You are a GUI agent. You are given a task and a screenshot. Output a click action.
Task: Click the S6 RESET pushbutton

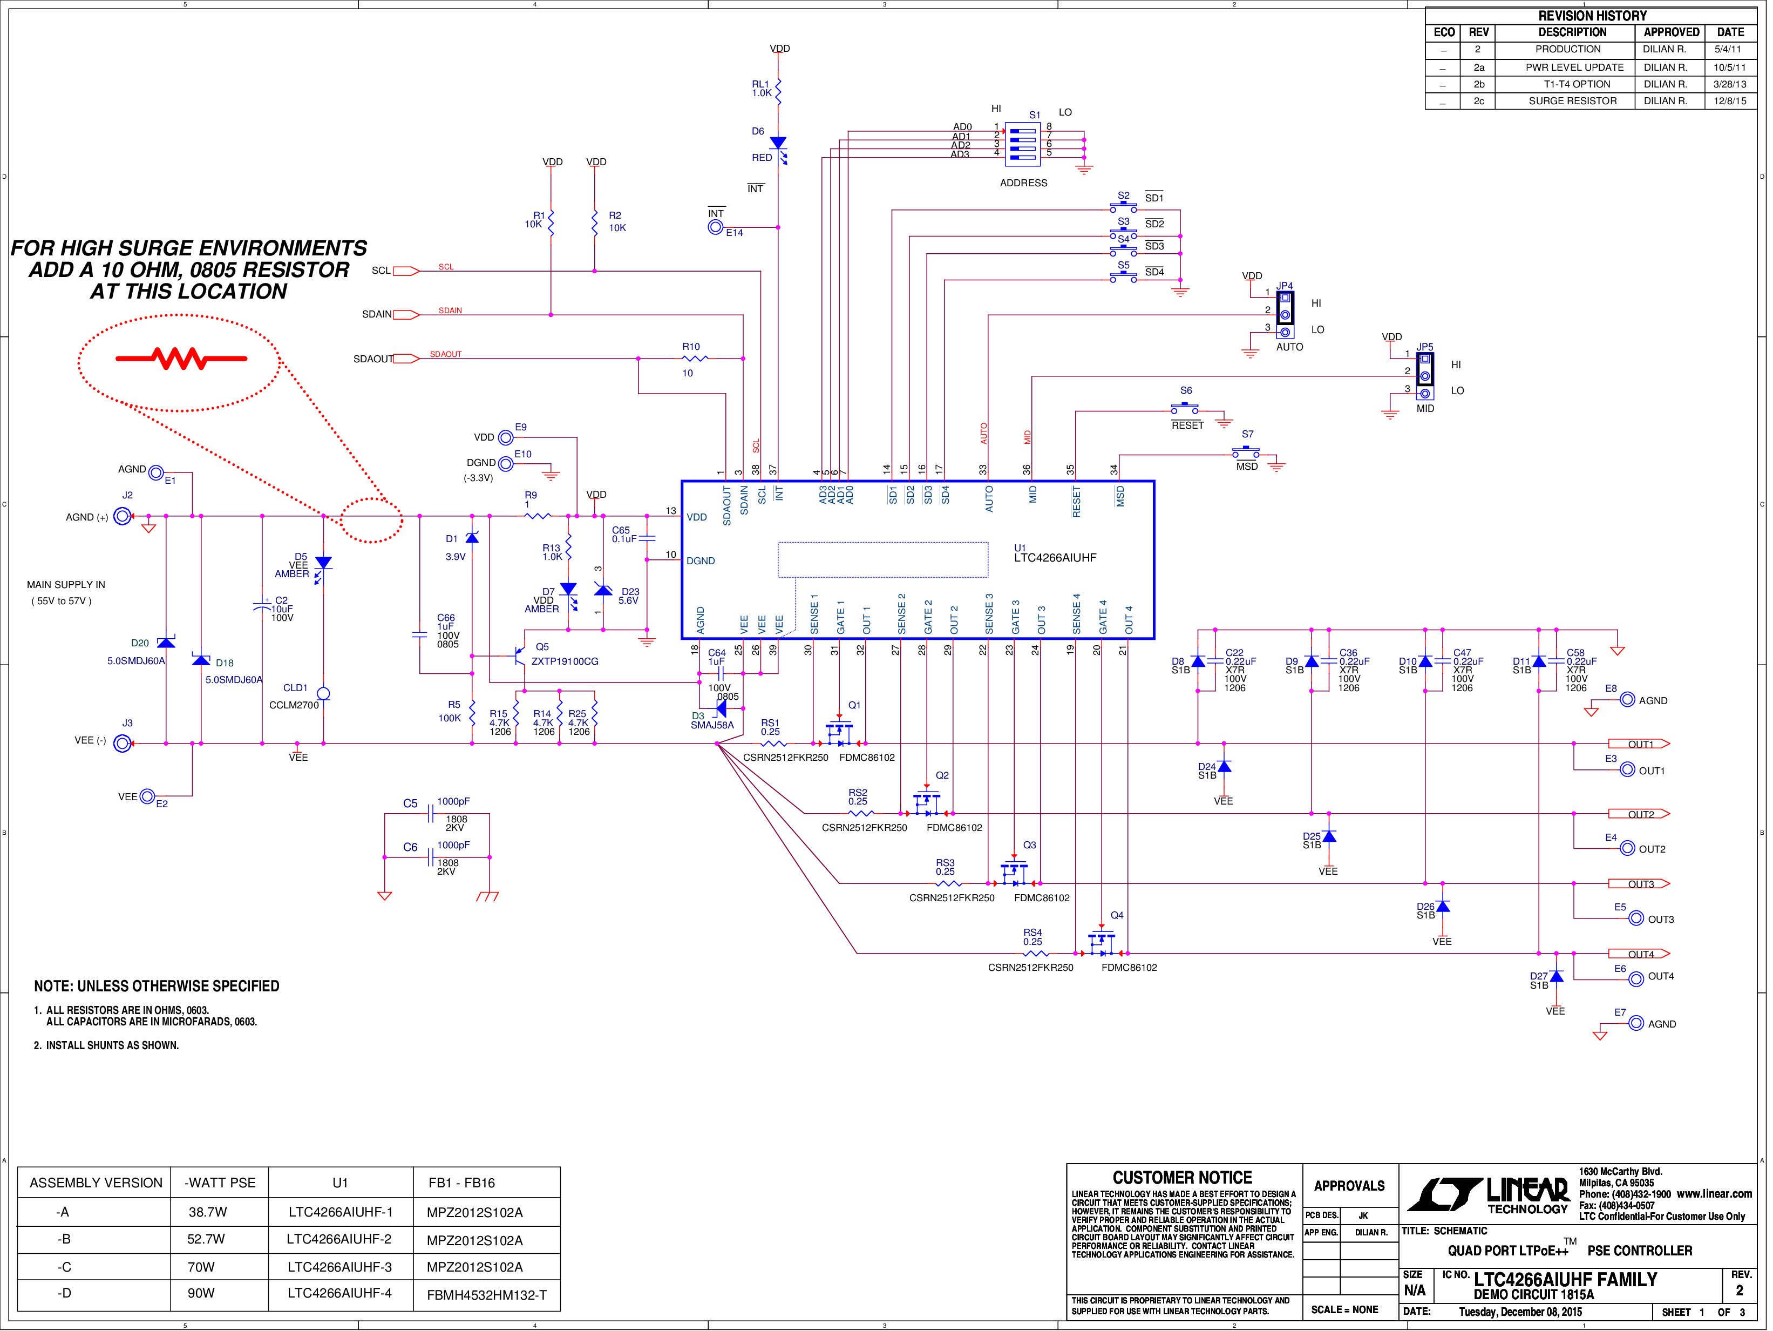coord(1185,409)
